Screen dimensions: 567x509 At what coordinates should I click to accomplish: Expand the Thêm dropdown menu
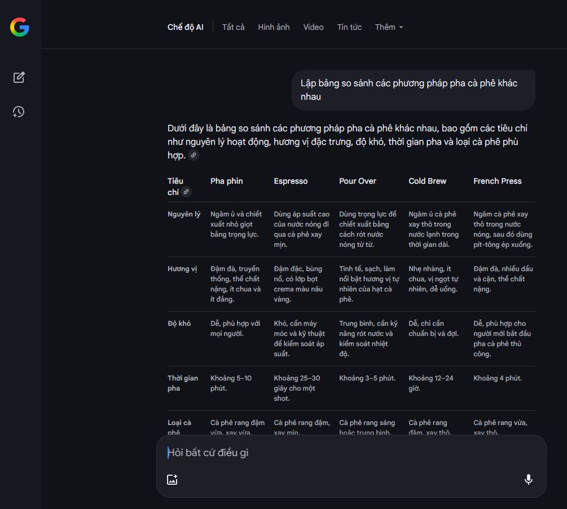[389, 27]
